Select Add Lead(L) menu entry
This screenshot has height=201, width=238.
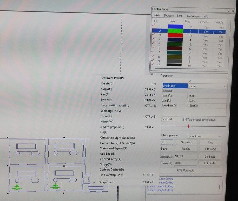click(x=108, y=154)
